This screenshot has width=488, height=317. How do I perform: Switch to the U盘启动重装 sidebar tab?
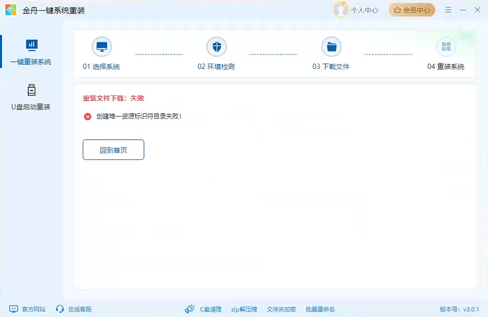click(x=31, y=97)
